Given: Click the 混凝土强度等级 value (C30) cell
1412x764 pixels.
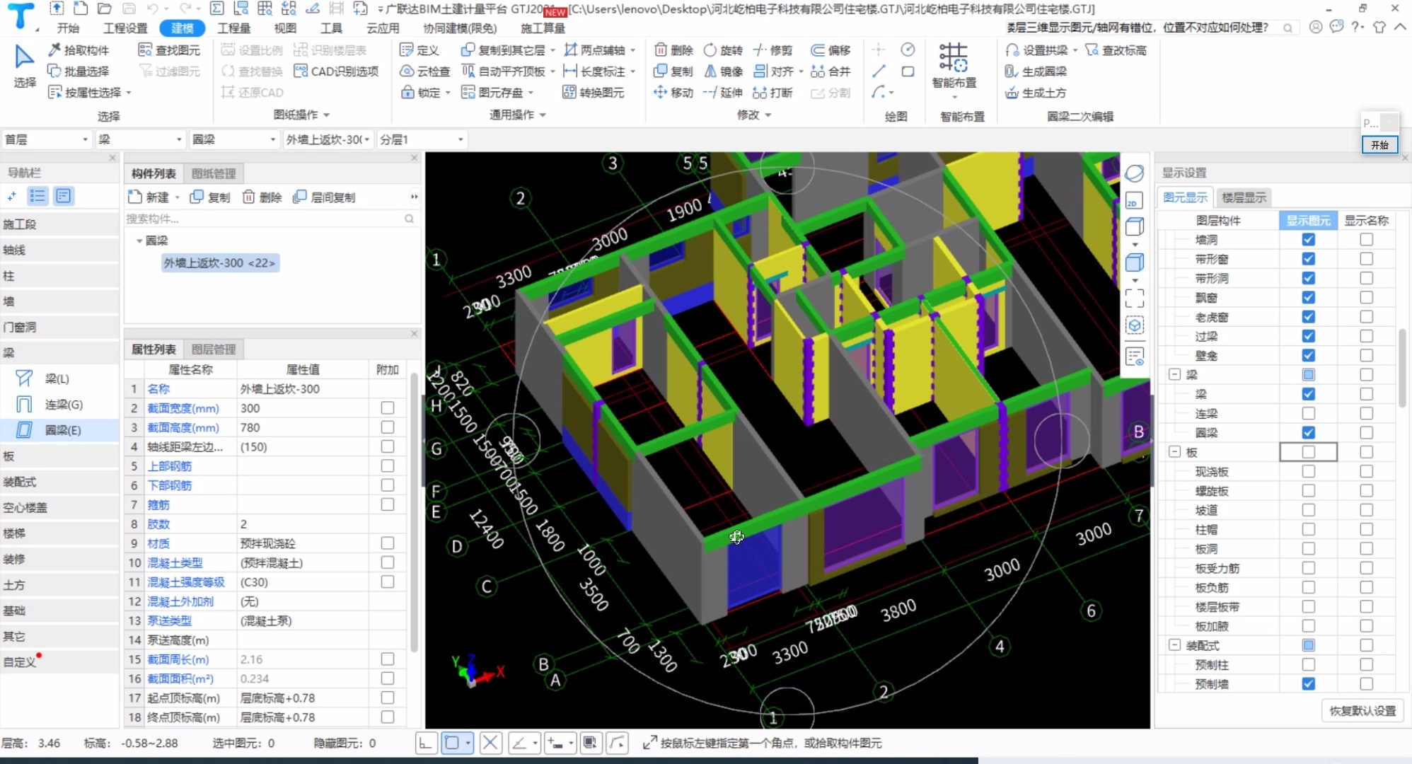Looking at the screenshot, I should coord(303,581).
